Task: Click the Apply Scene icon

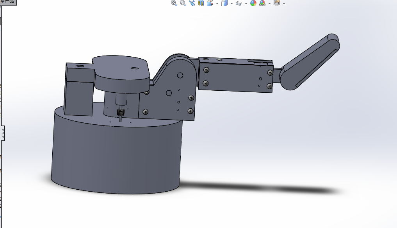Action: click(x=262, y=3)
